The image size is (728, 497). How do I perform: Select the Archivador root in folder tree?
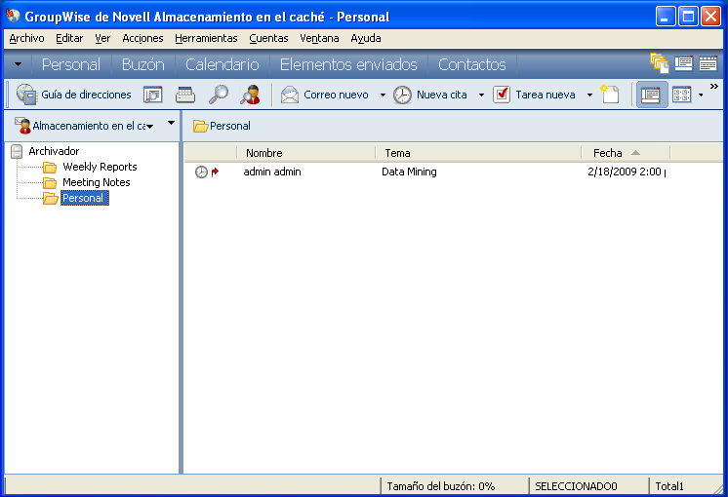tap(54, 151)
